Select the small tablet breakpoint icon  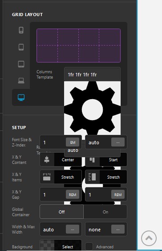point(21,47)
